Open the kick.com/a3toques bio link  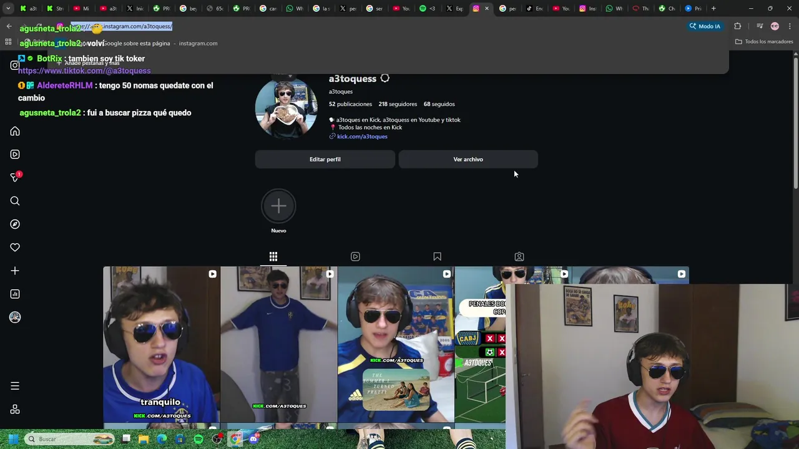coord(362,136)
